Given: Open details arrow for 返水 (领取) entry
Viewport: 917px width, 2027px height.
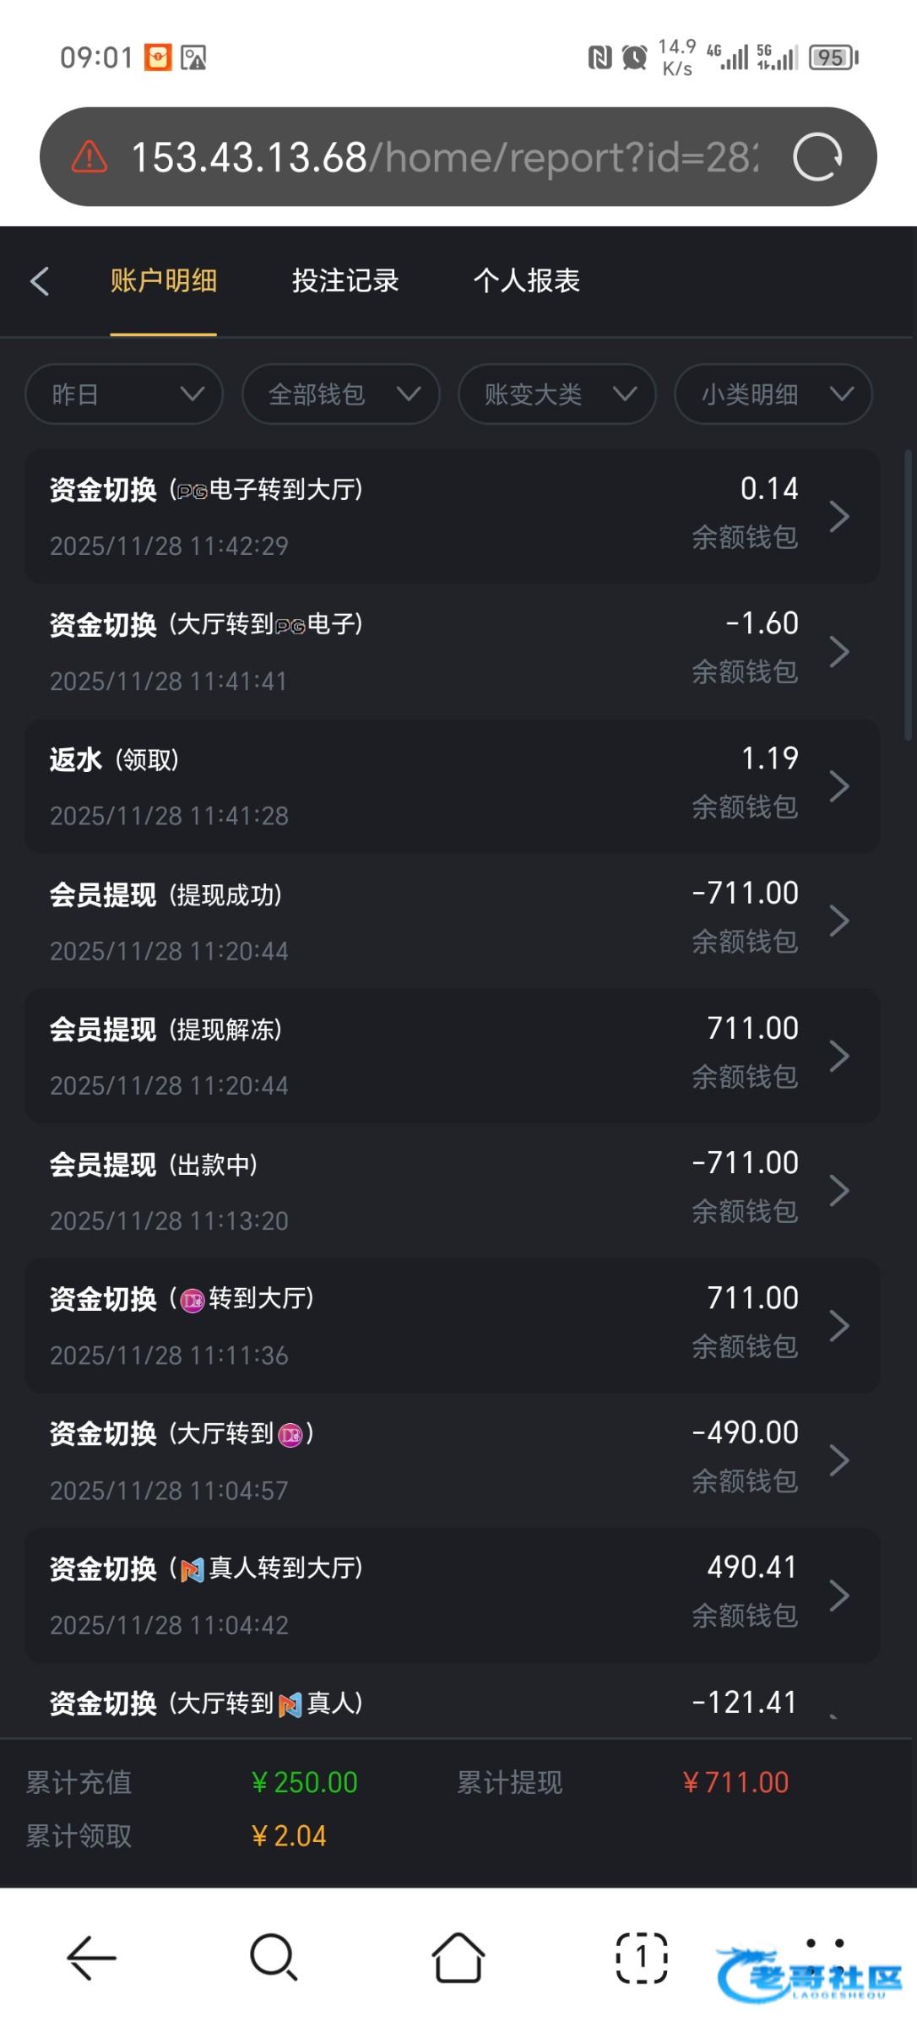Looking at the screenshot, I should pos(838,786).
